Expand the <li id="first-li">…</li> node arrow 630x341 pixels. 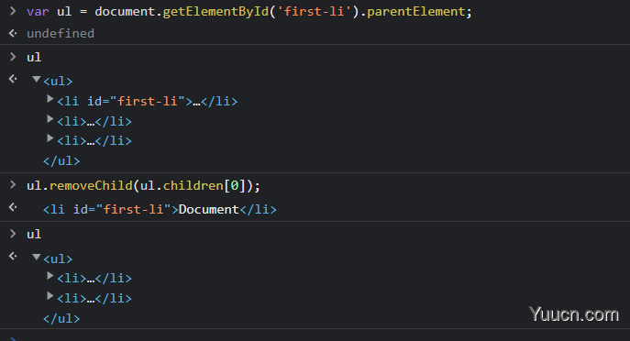click(50, 99)
